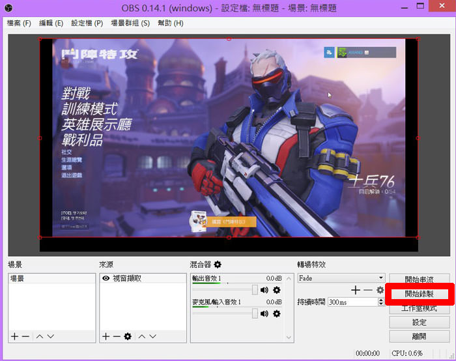Move source down with arrow icon
456x361 pixels.
(x=153, y=337)
